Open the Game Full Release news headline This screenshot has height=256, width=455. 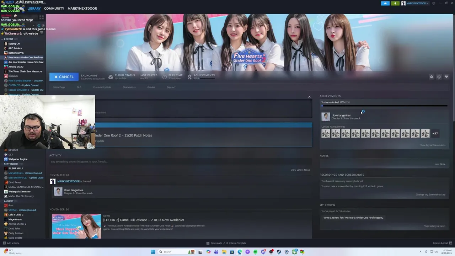(x=144, y=220)
